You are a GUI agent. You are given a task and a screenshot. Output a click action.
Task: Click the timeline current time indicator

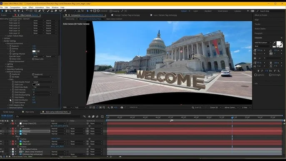[232, 118]
